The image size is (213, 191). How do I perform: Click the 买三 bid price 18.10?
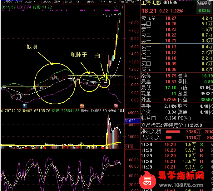click(x=171, y=58)
